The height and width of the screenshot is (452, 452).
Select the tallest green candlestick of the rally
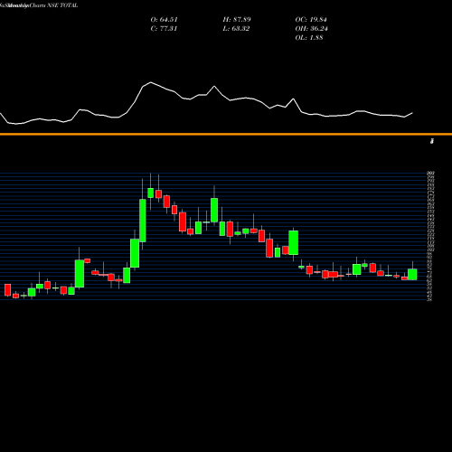[x=143, y=221]
